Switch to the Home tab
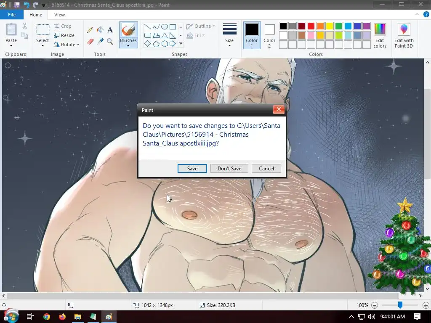Viewport: 431px width, 323px height. 36,15
